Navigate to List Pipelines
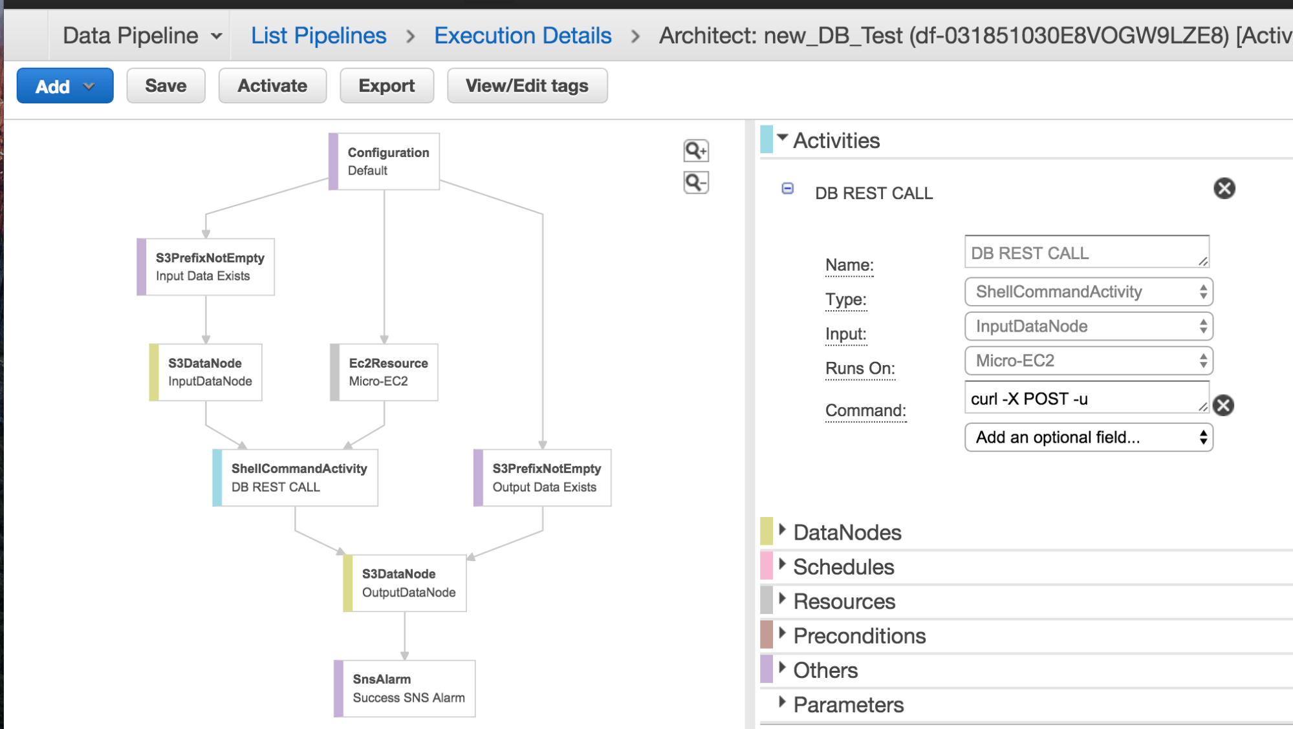Viewport: 1293px width, 729px height. coord(318,35)
